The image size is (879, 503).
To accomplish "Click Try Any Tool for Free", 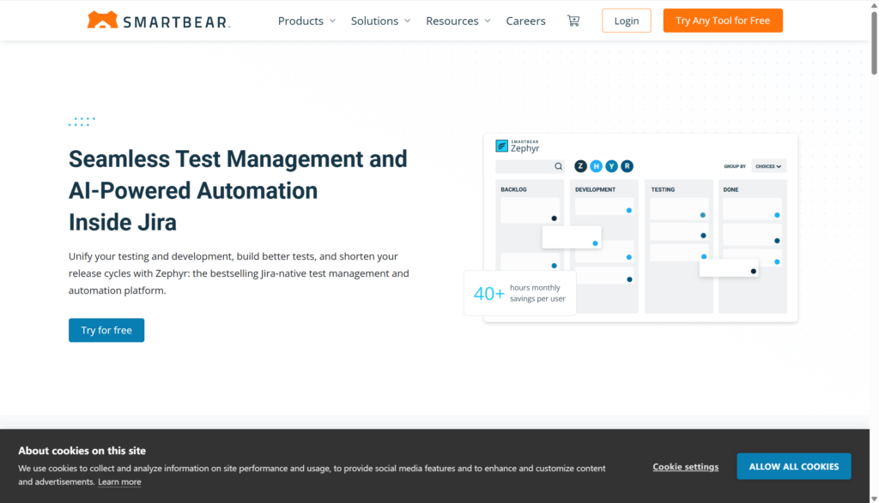I will coord(723,21).
